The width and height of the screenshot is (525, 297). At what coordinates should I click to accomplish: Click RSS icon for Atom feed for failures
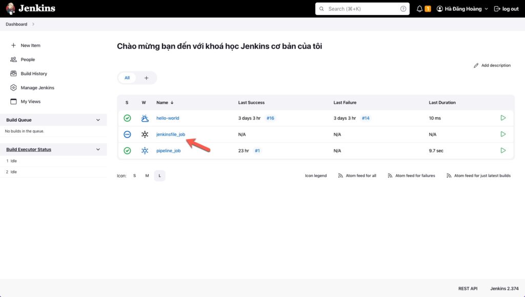[x=390, y=175]
